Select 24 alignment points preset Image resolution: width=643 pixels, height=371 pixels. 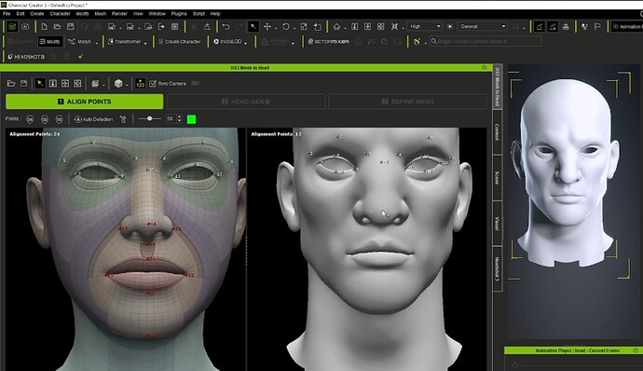tap(30, 119)
